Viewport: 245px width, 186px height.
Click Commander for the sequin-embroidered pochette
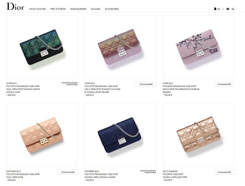224,84
